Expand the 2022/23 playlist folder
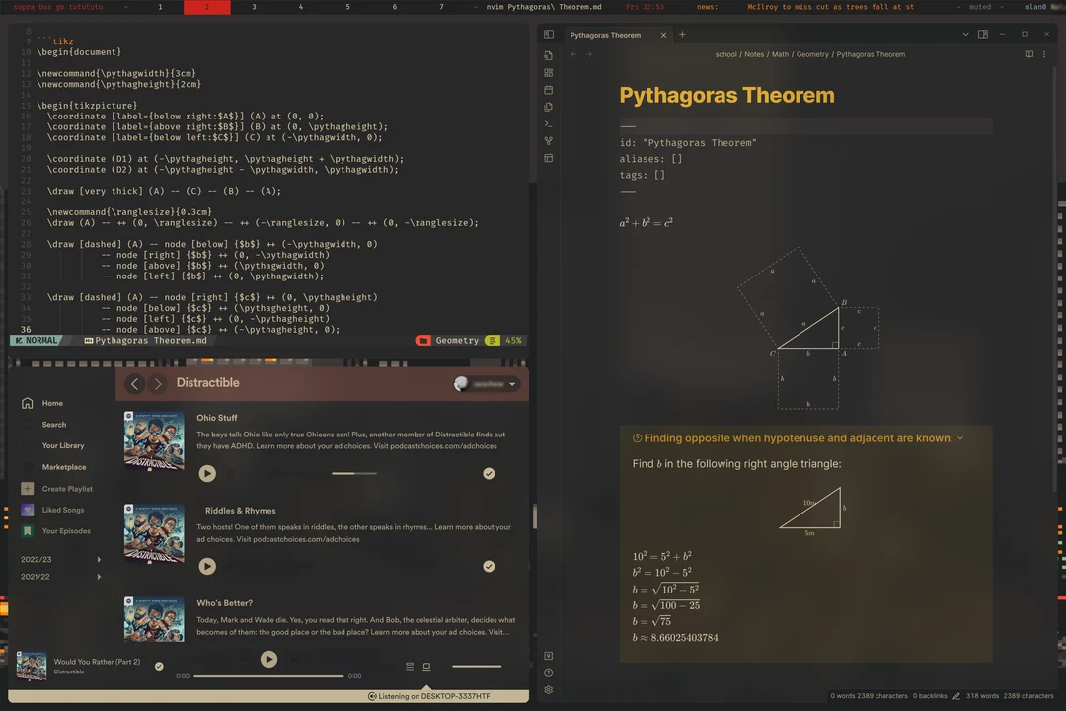 point(99,558)
